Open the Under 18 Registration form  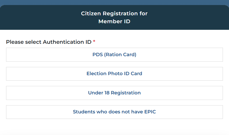pos(114,93)
